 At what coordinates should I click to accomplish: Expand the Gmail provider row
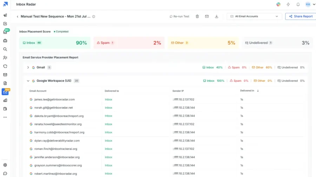point(28,68)
